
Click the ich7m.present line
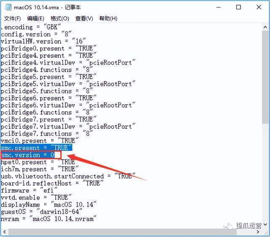coord(40,169)
